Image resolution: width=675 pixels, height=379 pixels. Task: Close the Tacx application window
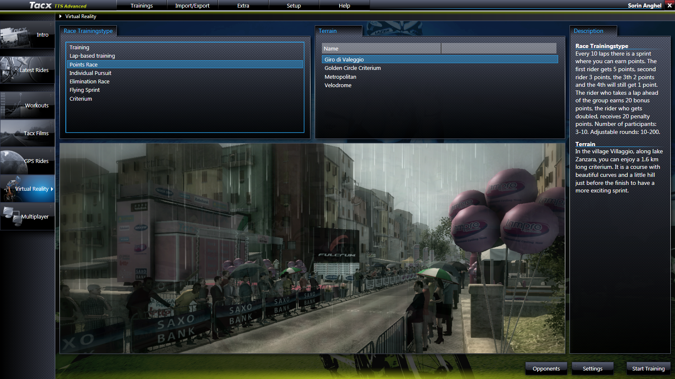click(670, 5)
